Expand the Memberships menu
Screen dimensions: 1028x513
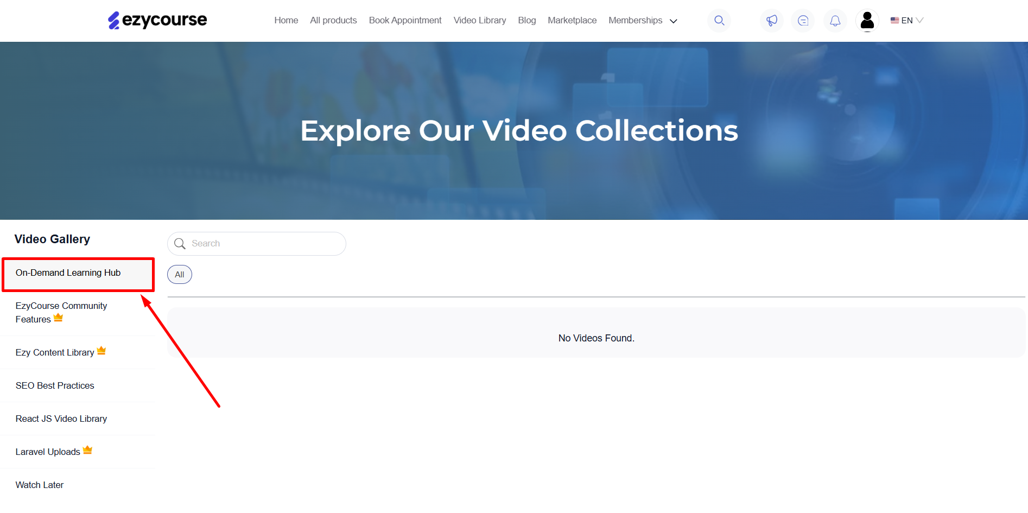[x=643, y=21]
